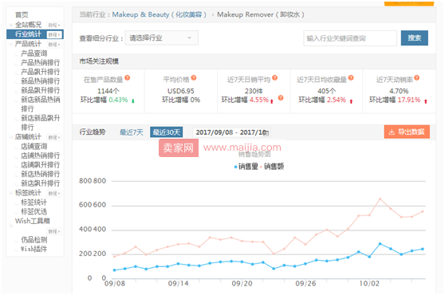Click 17.91% growth value

click(409, 100)
